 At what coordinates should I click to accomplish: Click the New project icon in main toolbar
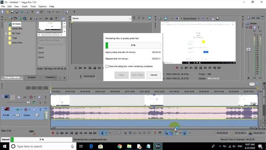(x=3, y=12)
